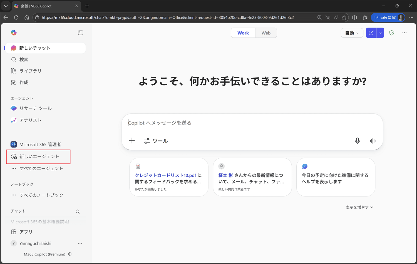Select the 今日の予定 preparation help card
Screen dimensions: 417x264
(x=336, y=177)
